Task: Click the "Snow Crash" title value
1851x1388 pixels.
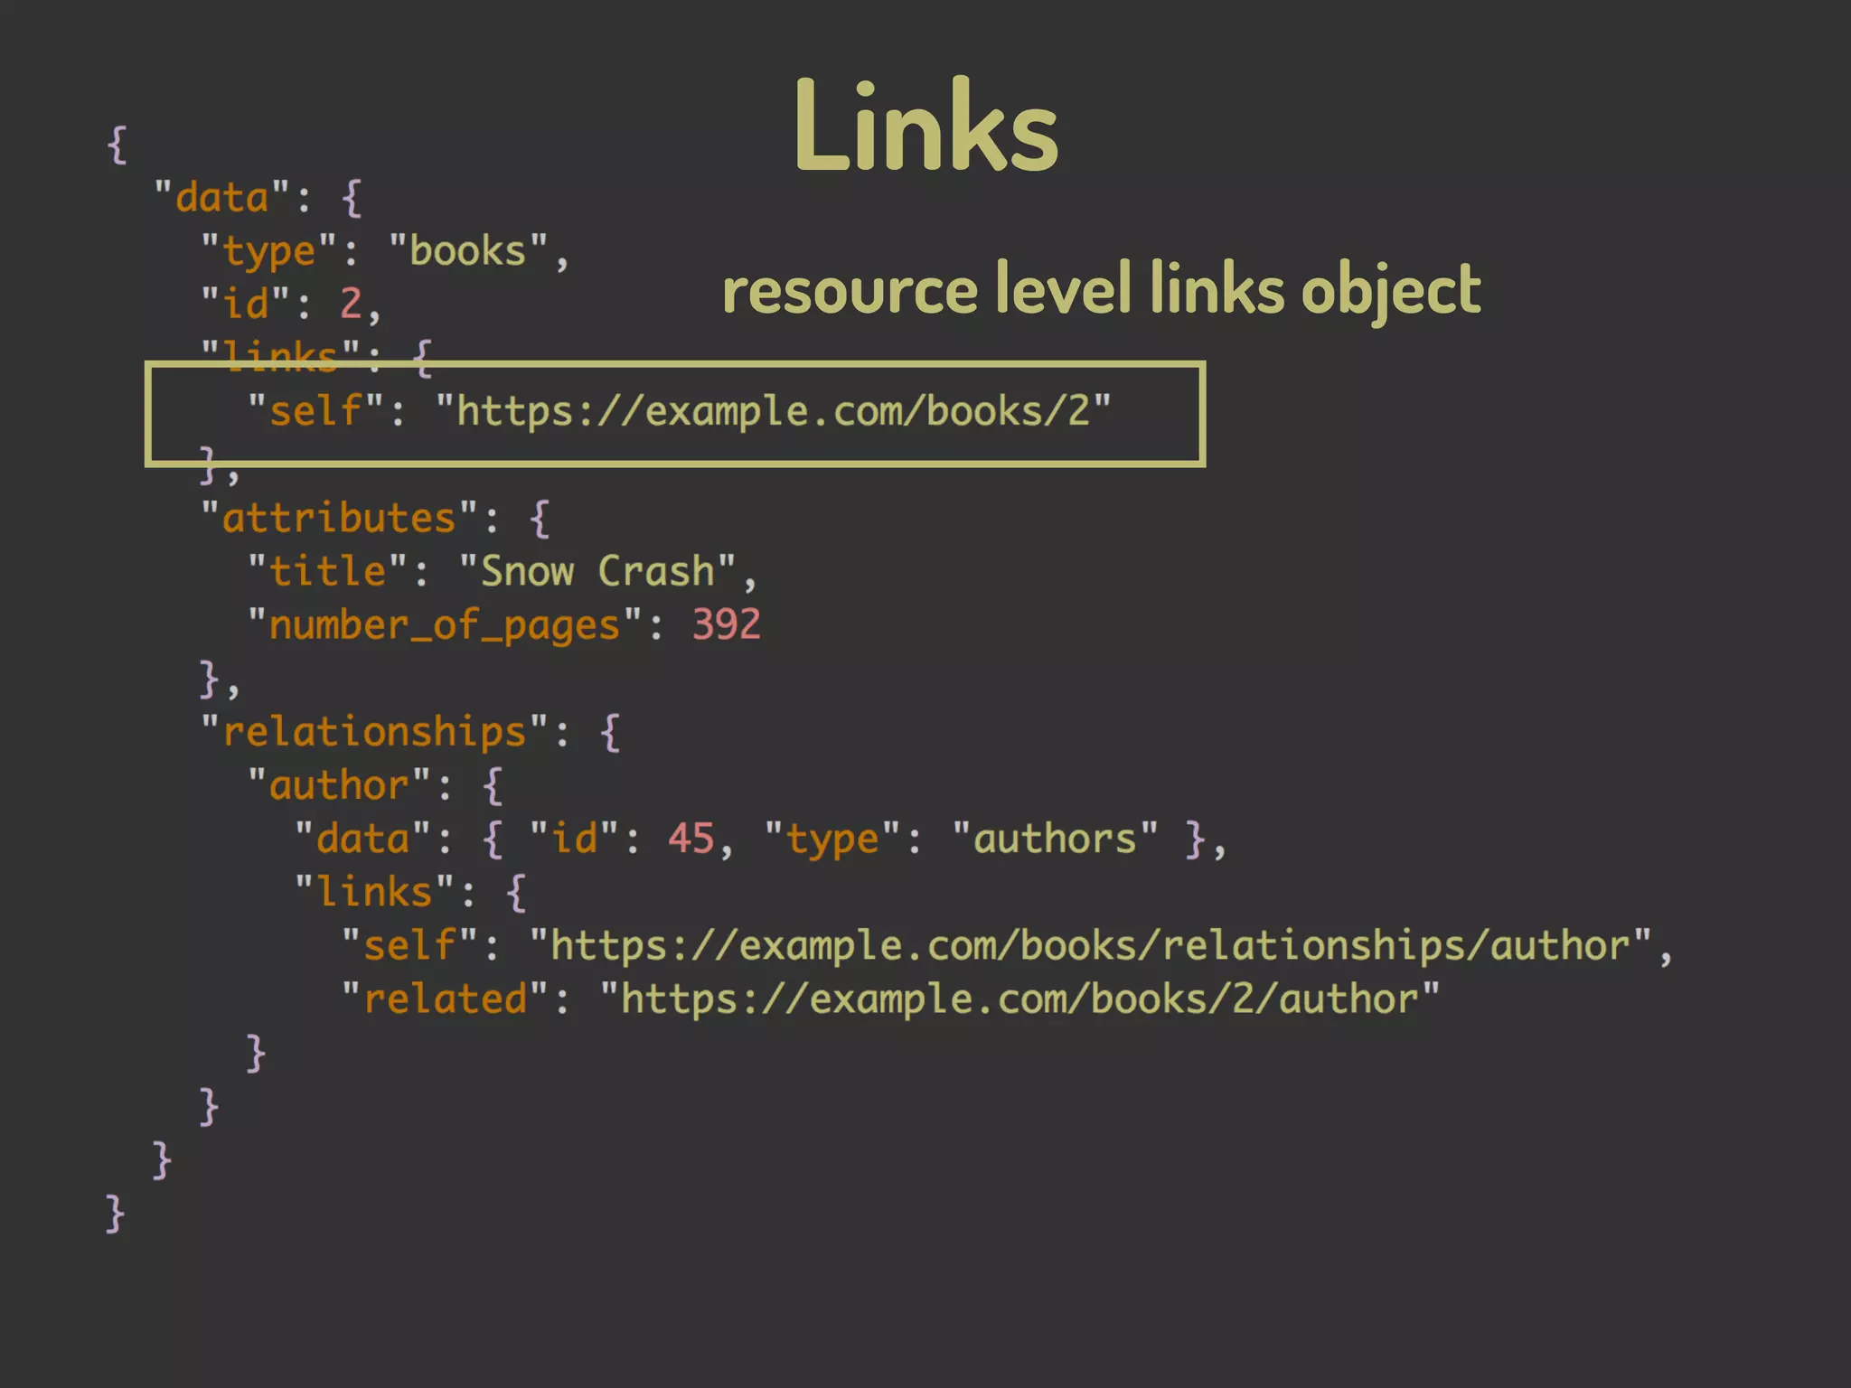Action: click(597, 571)
